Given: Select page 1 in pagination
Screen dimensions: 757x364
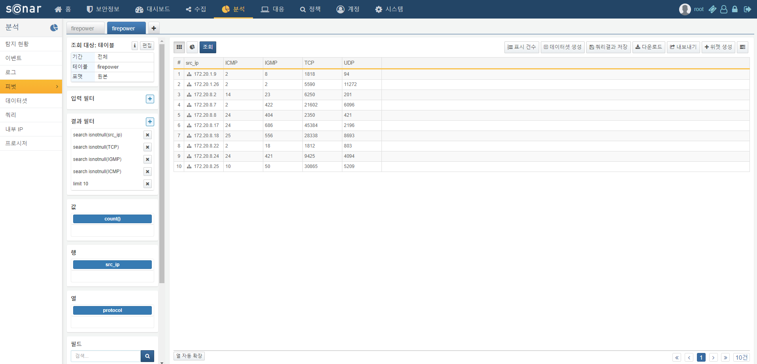Looking at the screenshot, I should [701, 357].
